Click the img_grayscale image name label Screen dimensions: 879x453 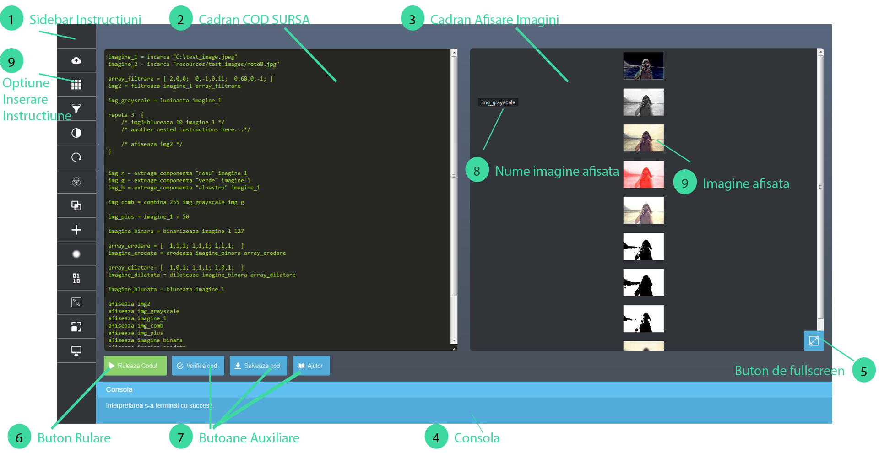pyautogui.click(x=498, y=102)
